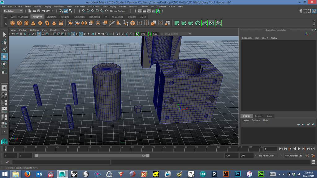Open the Modeling menu set dropdown
Screen dimensions: 317x178
click(x=13, y=11)
